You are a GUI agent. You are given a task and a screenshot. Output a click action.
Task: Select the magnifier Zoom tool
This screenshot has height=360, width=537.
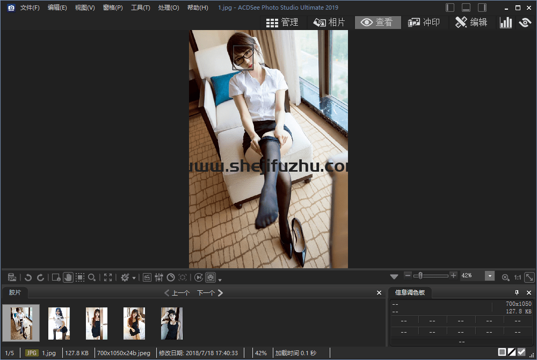[92, 277]
